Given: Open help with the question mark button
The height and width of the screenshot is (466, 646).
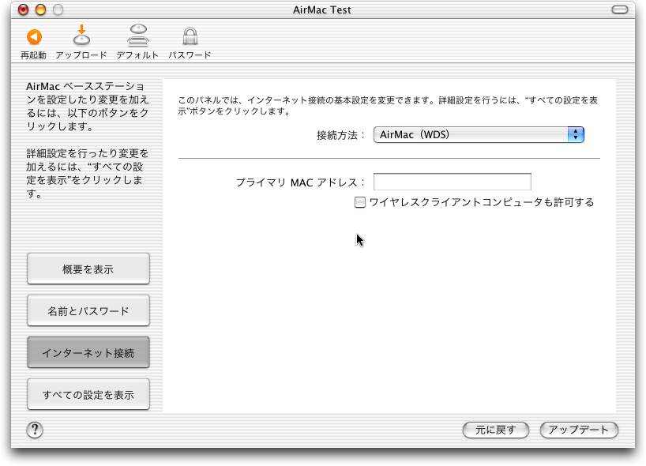Looking at the screenshot, I should pyautogui.click(x=35, y=430).
